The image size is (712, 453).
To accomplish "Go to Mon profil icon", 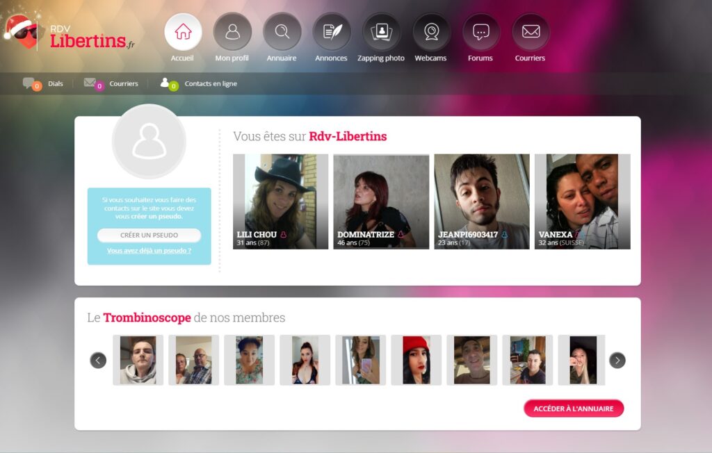I will (x=232, y=32).
